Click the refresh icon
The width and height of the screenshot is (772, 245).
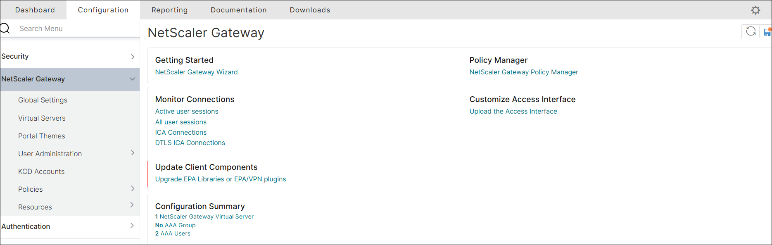coord(751,31)
